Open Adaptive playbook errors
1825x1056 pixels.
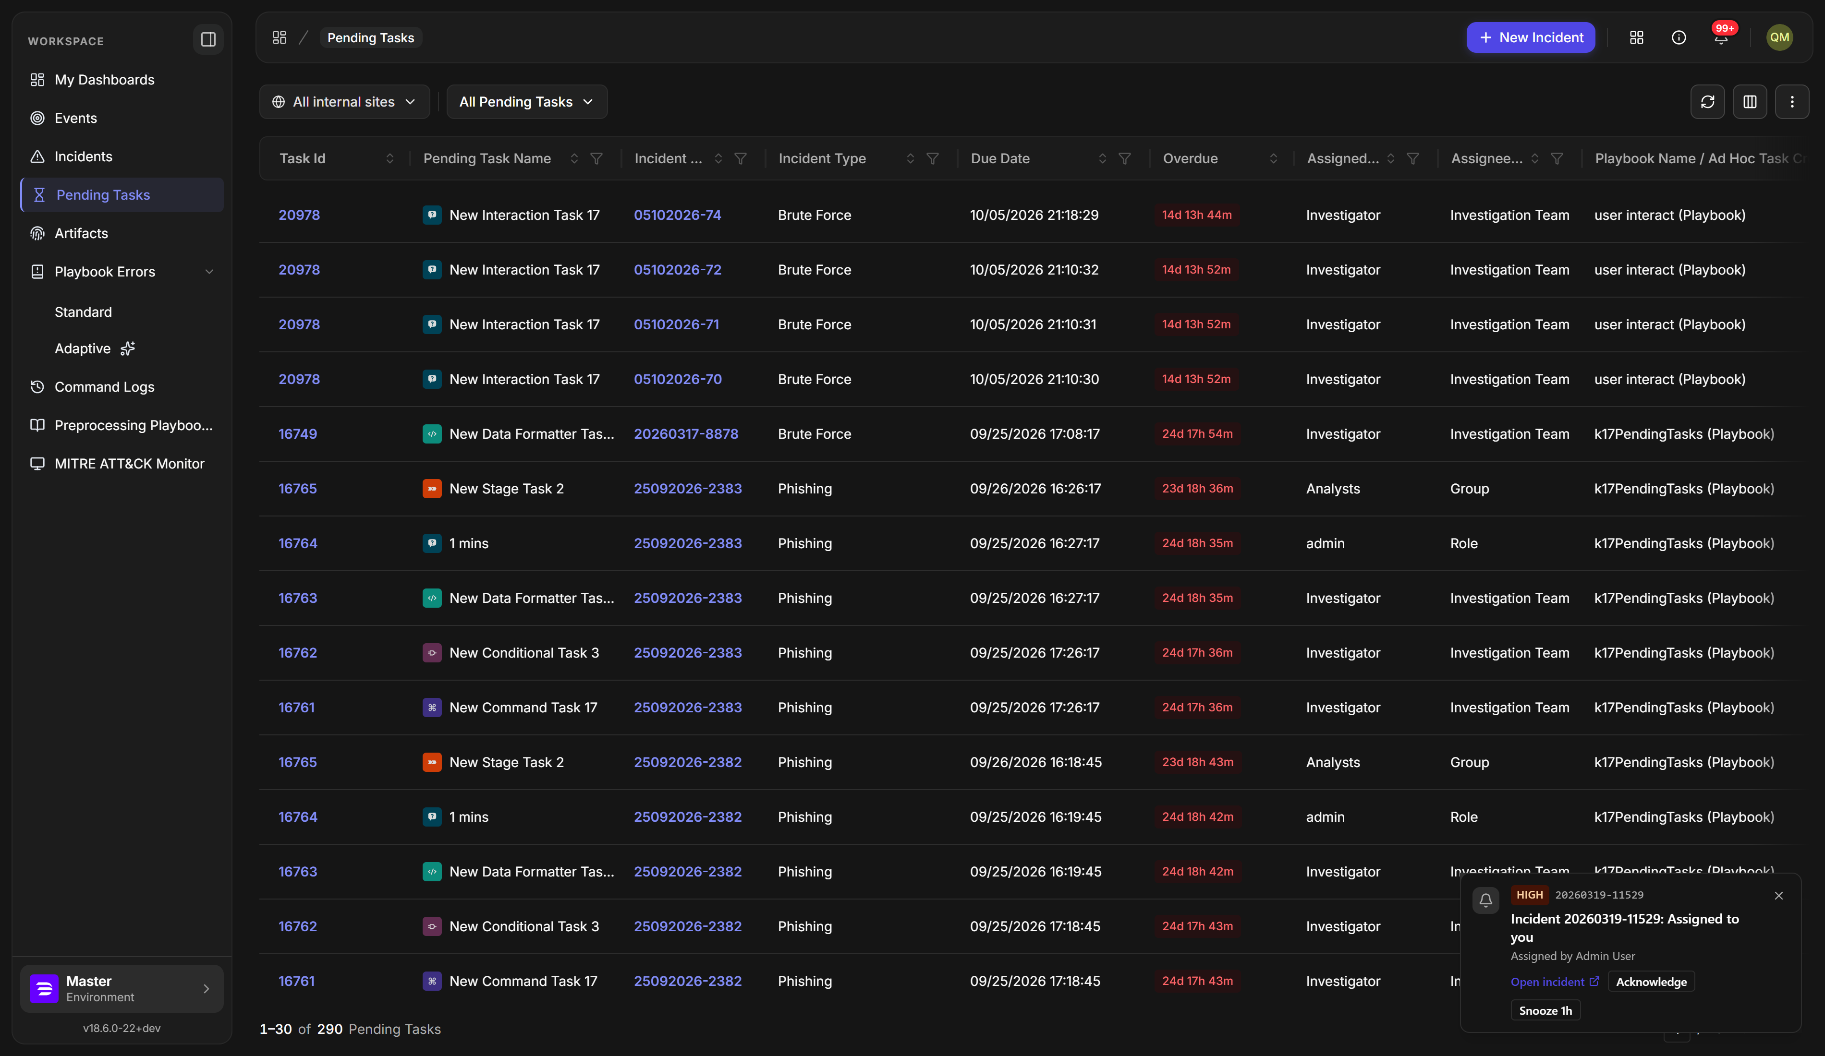(95, 349)
